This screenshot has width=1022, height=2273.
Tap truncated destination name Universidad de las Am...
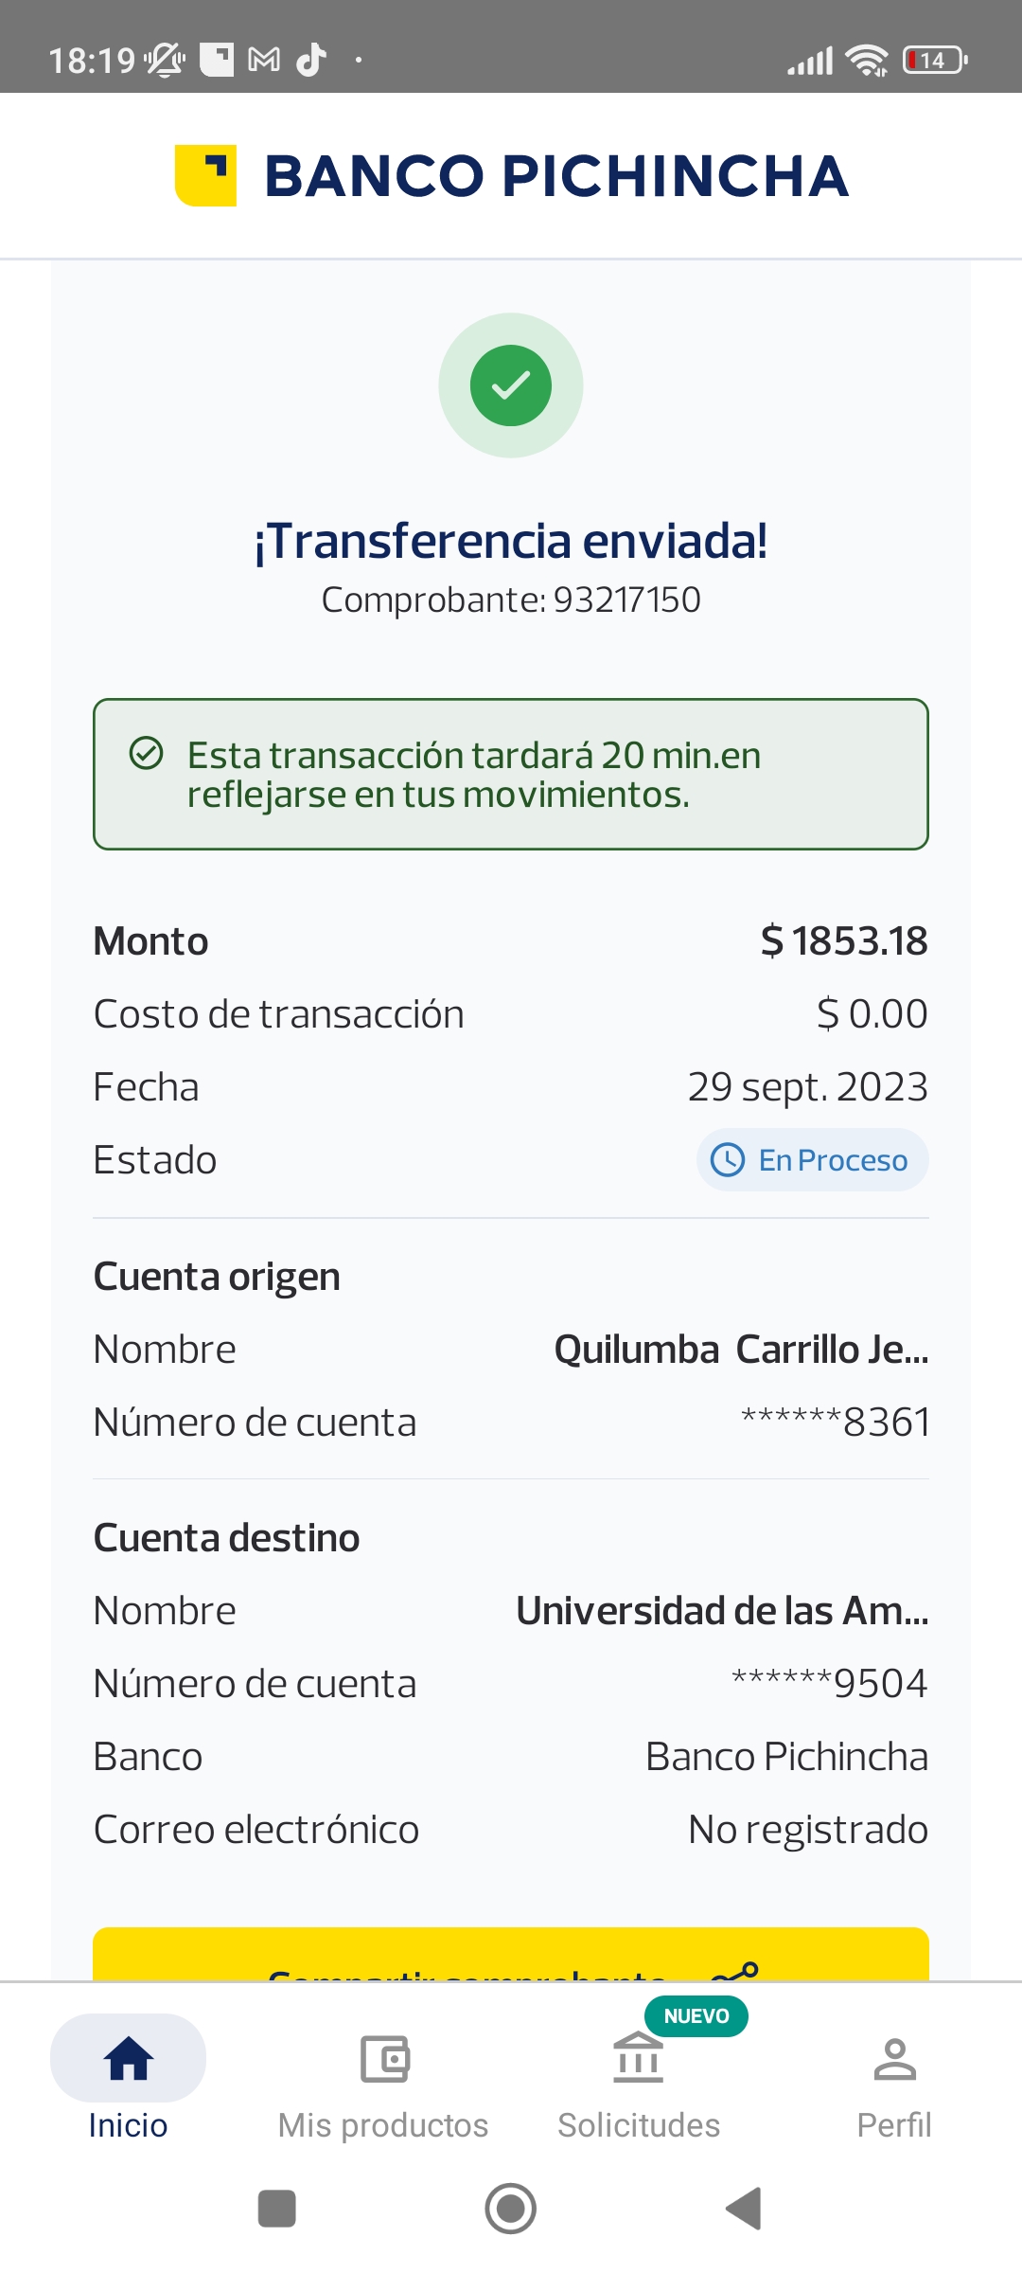point(722,1611)
